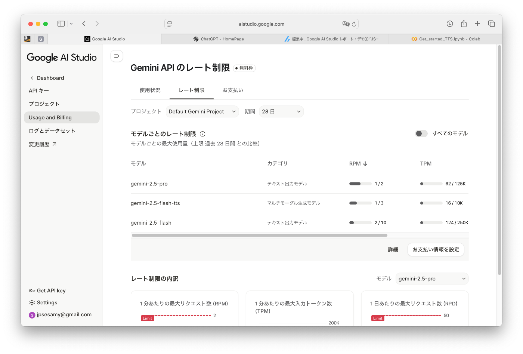Open the モデル gemini-2.5-pro dropdown
523x354 pixels.
(432, 279)
